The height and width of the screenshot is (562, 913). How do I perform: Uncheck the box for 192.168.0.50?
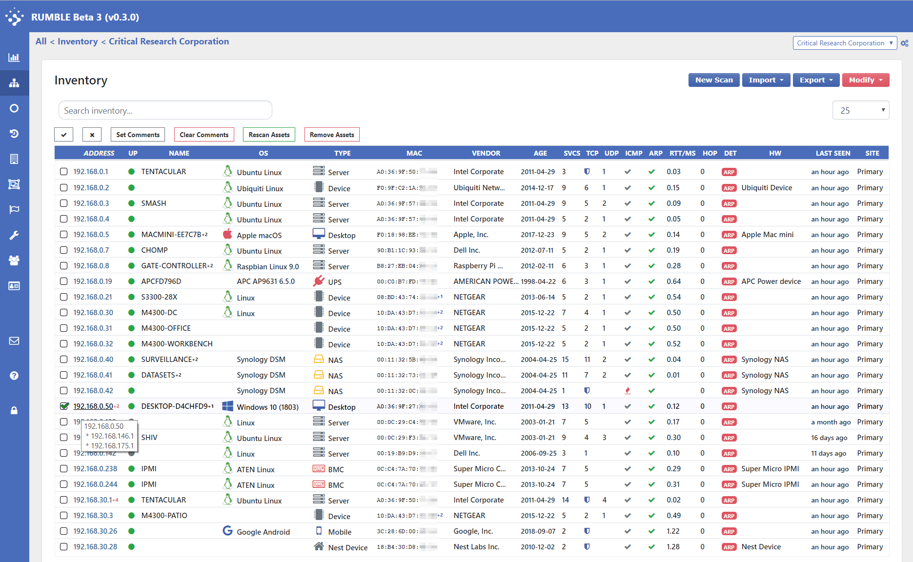click(x=64, y=406)
